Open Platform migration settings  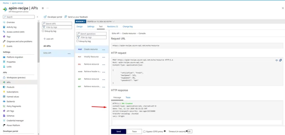(x=15, y=57)
